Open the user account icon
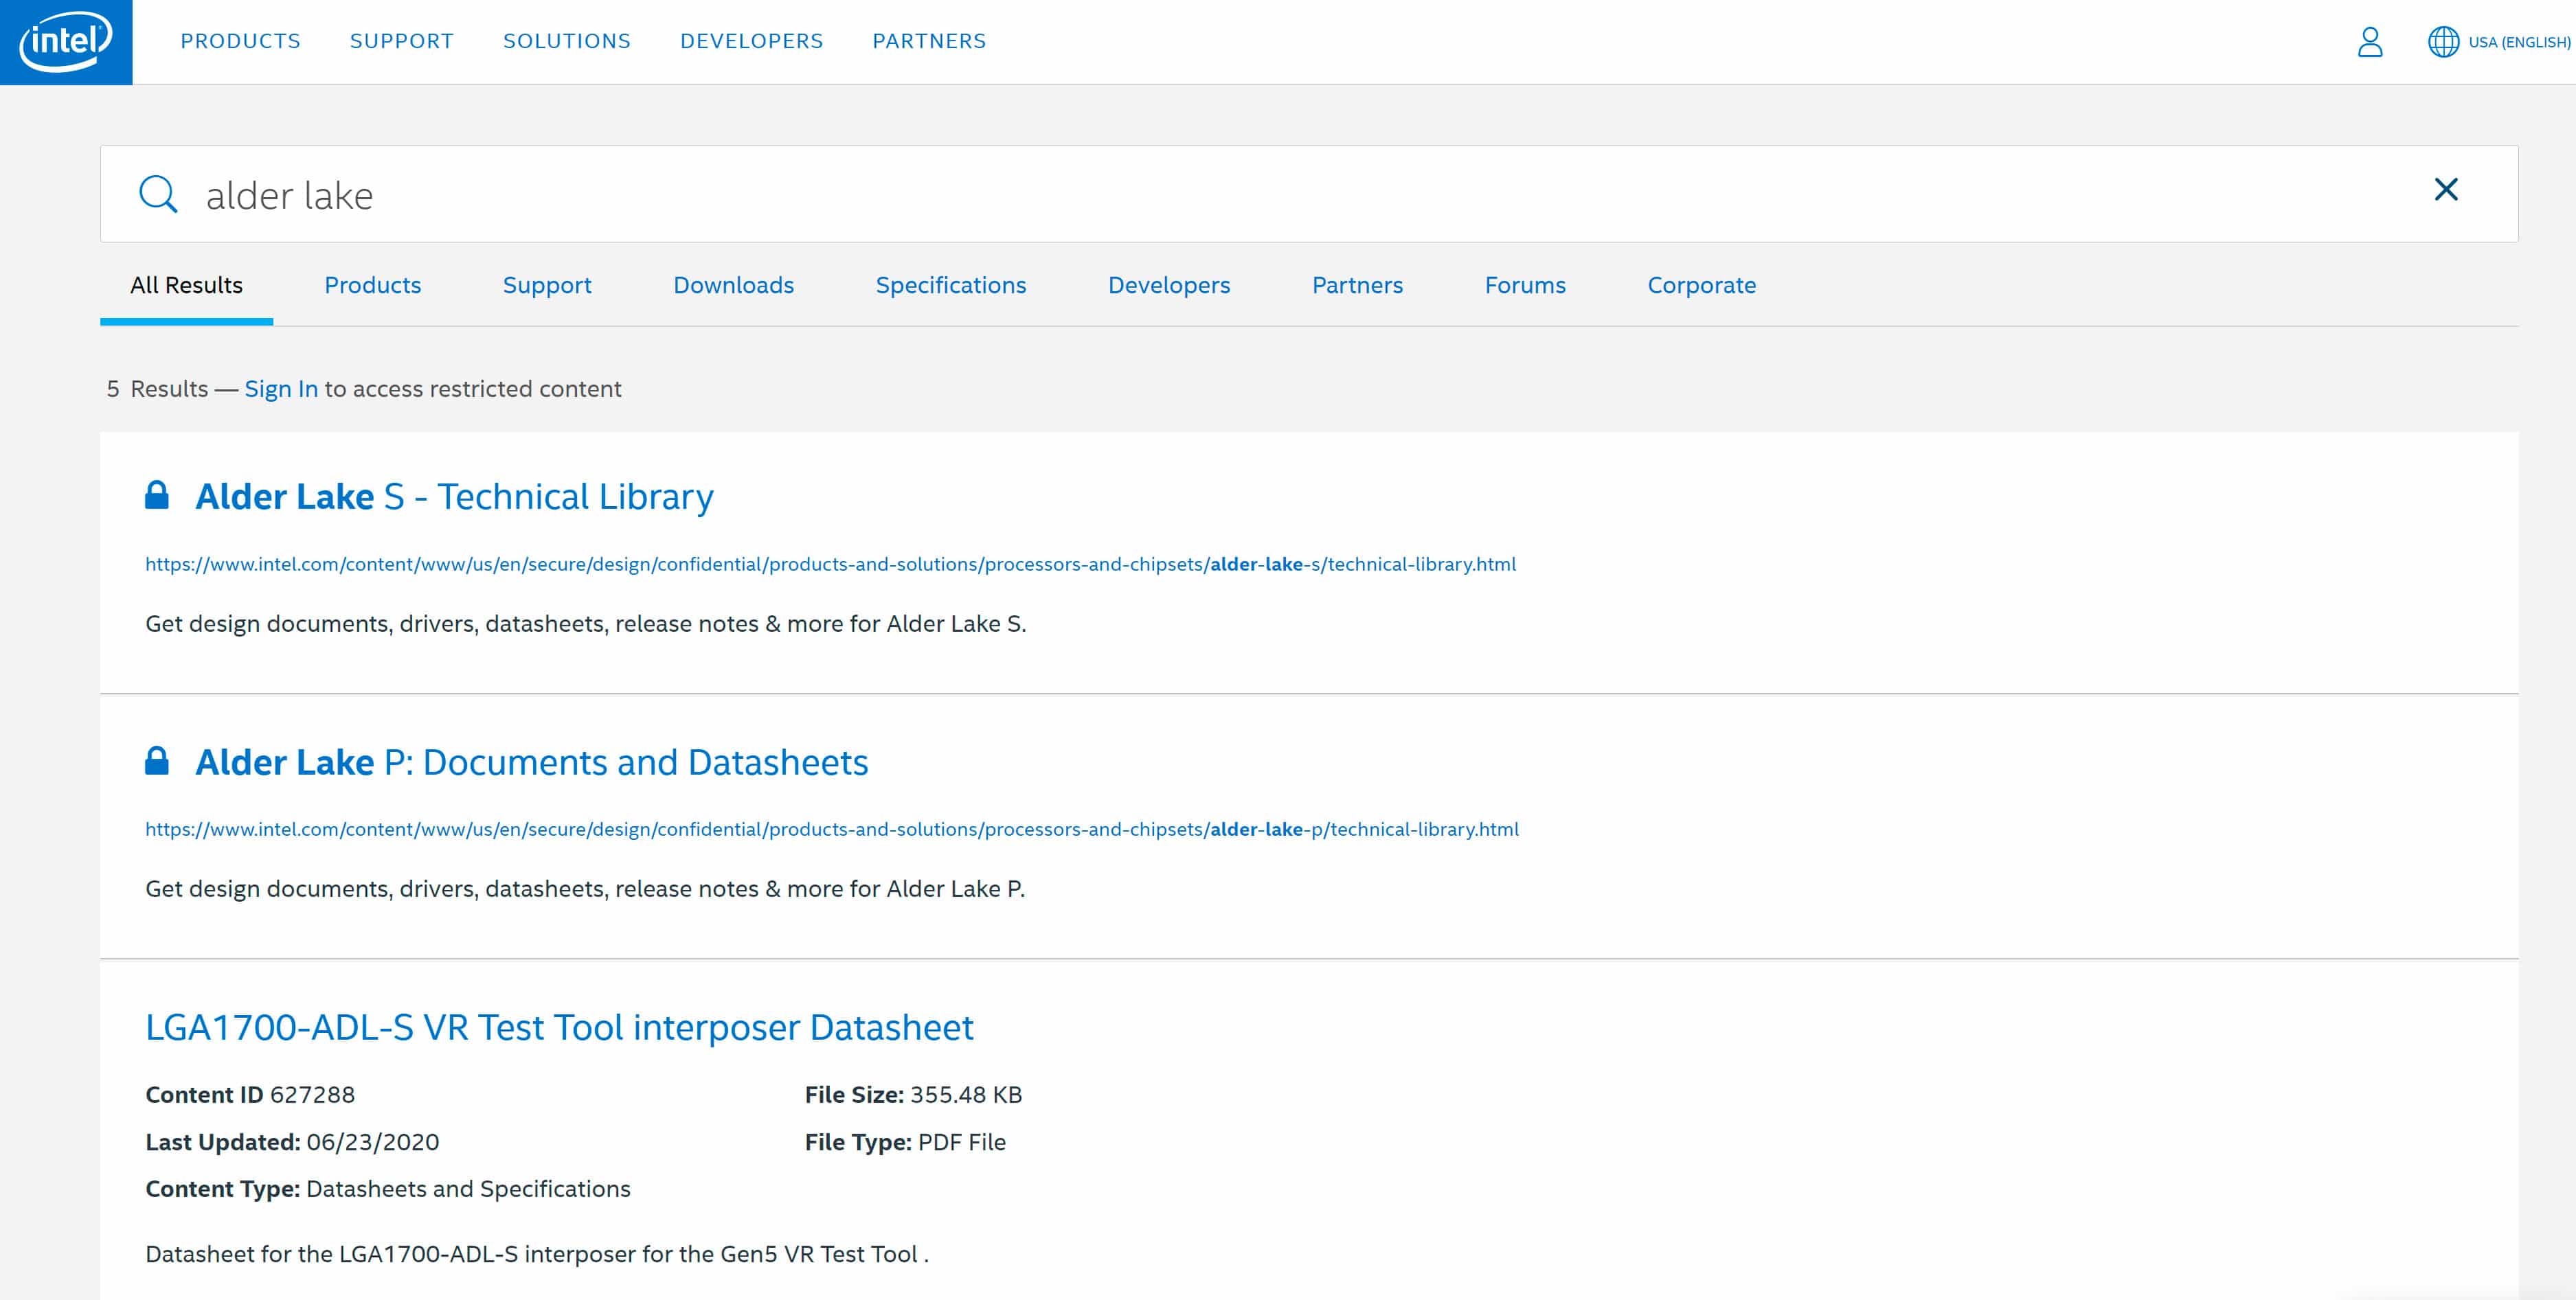Viewport: 2576px width, 1300px height. [x=2370, y=42]
